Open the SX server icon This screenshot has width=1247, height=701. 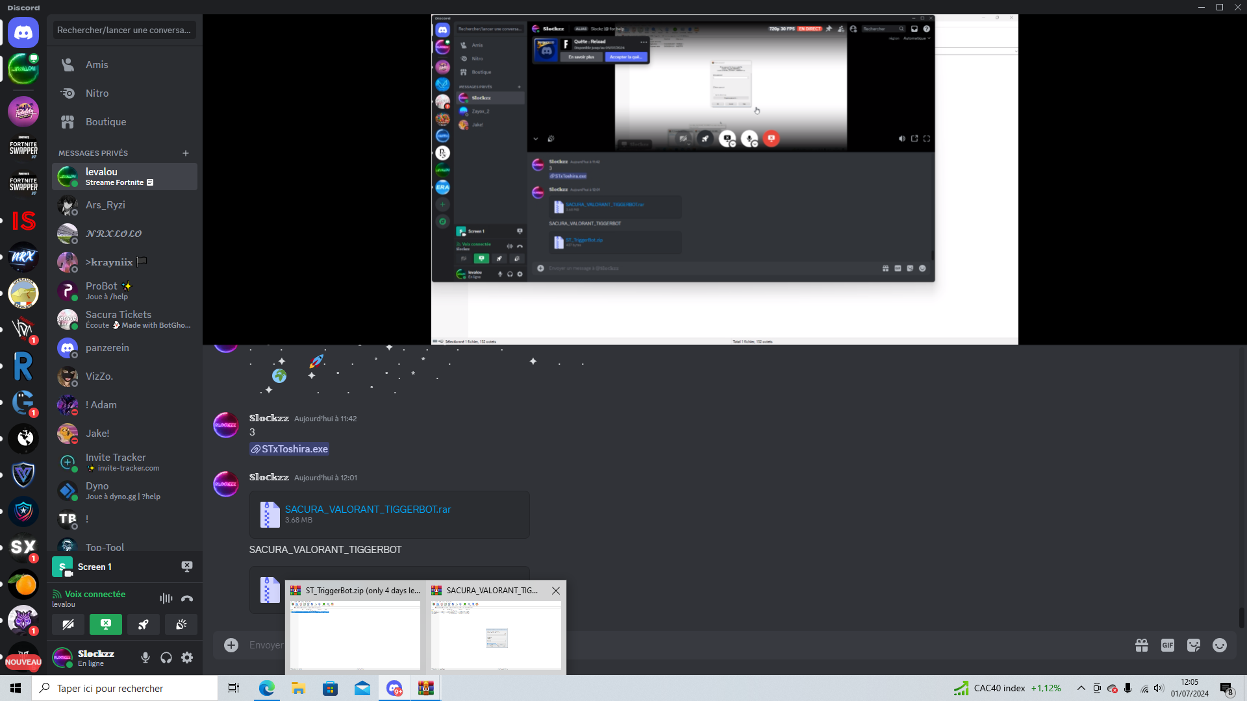[23, 548]
